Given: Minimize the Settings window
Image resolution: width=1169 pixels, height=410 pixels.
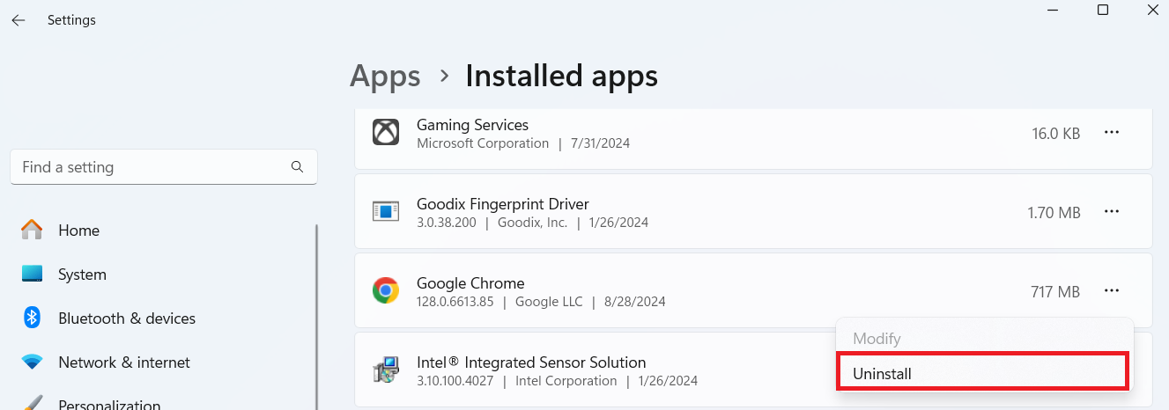Looking at the screenshot, I should pyautogui.click(x=1052, y=10).
